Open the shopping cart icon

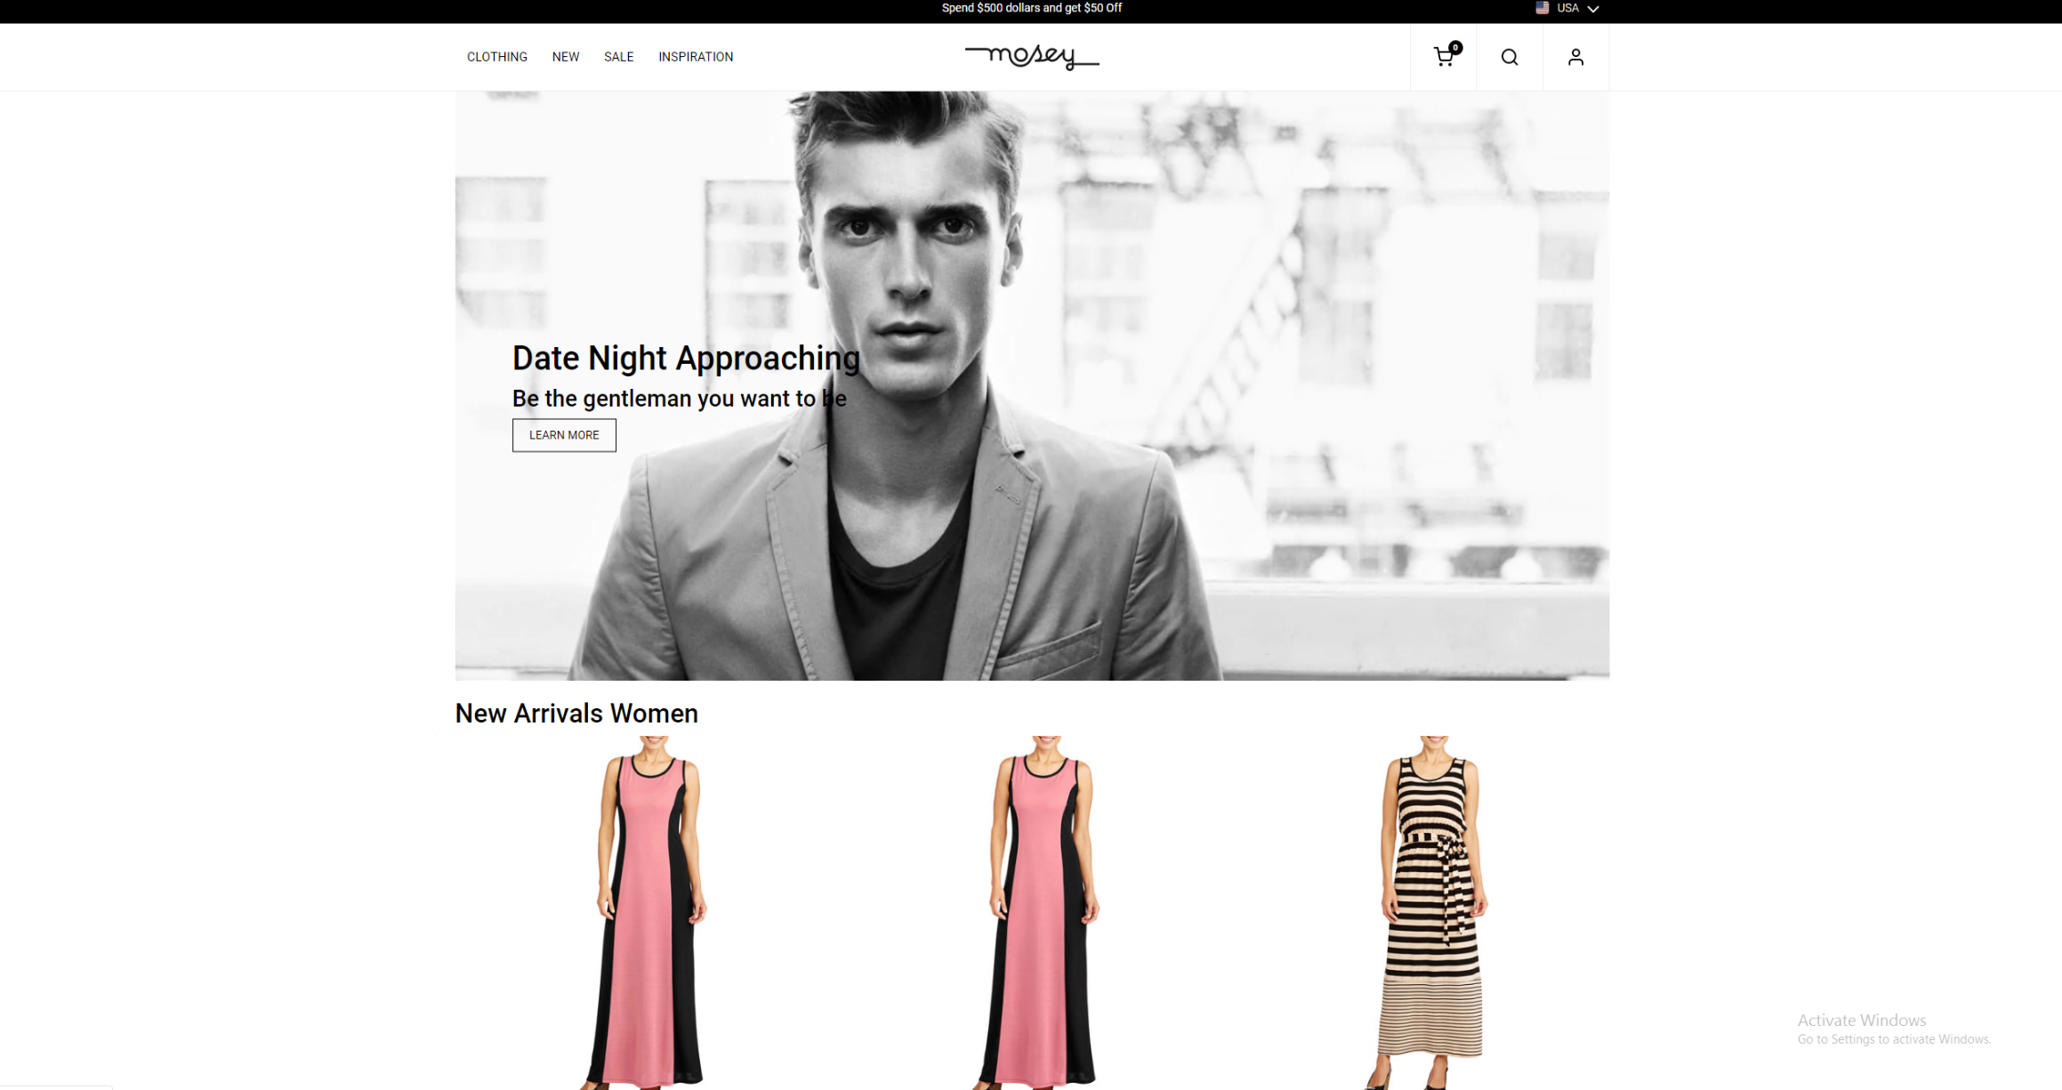click(1443, 57)
